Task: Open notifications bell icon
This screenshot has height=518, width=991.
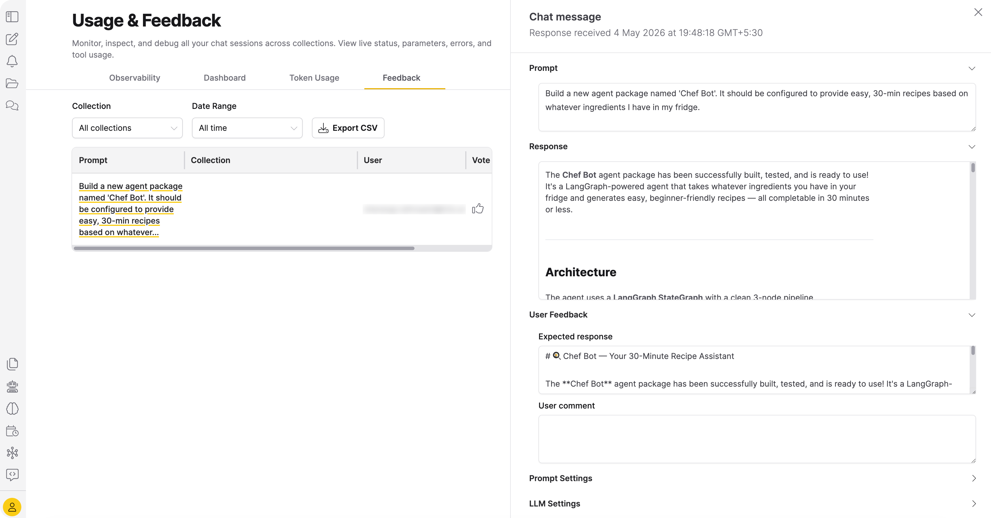Action: point(12,61)
